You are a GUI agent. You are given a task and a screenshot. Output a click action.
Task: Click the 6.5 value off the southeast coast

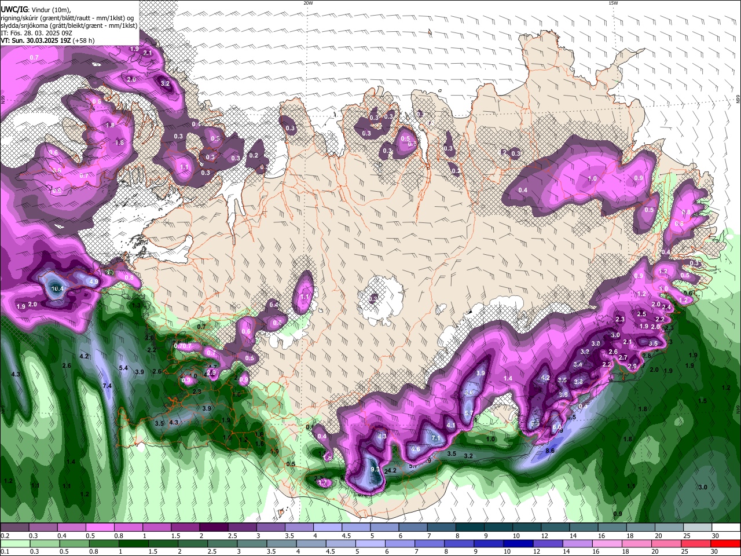571,417
